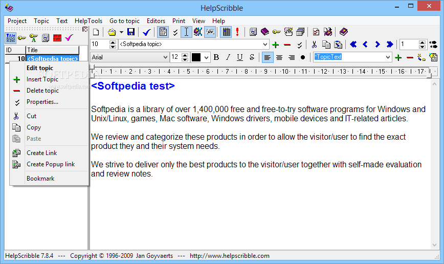Step the topic ID spinner up
The width and height of the screenshot is (444, 264).
(x=113, y=42)
